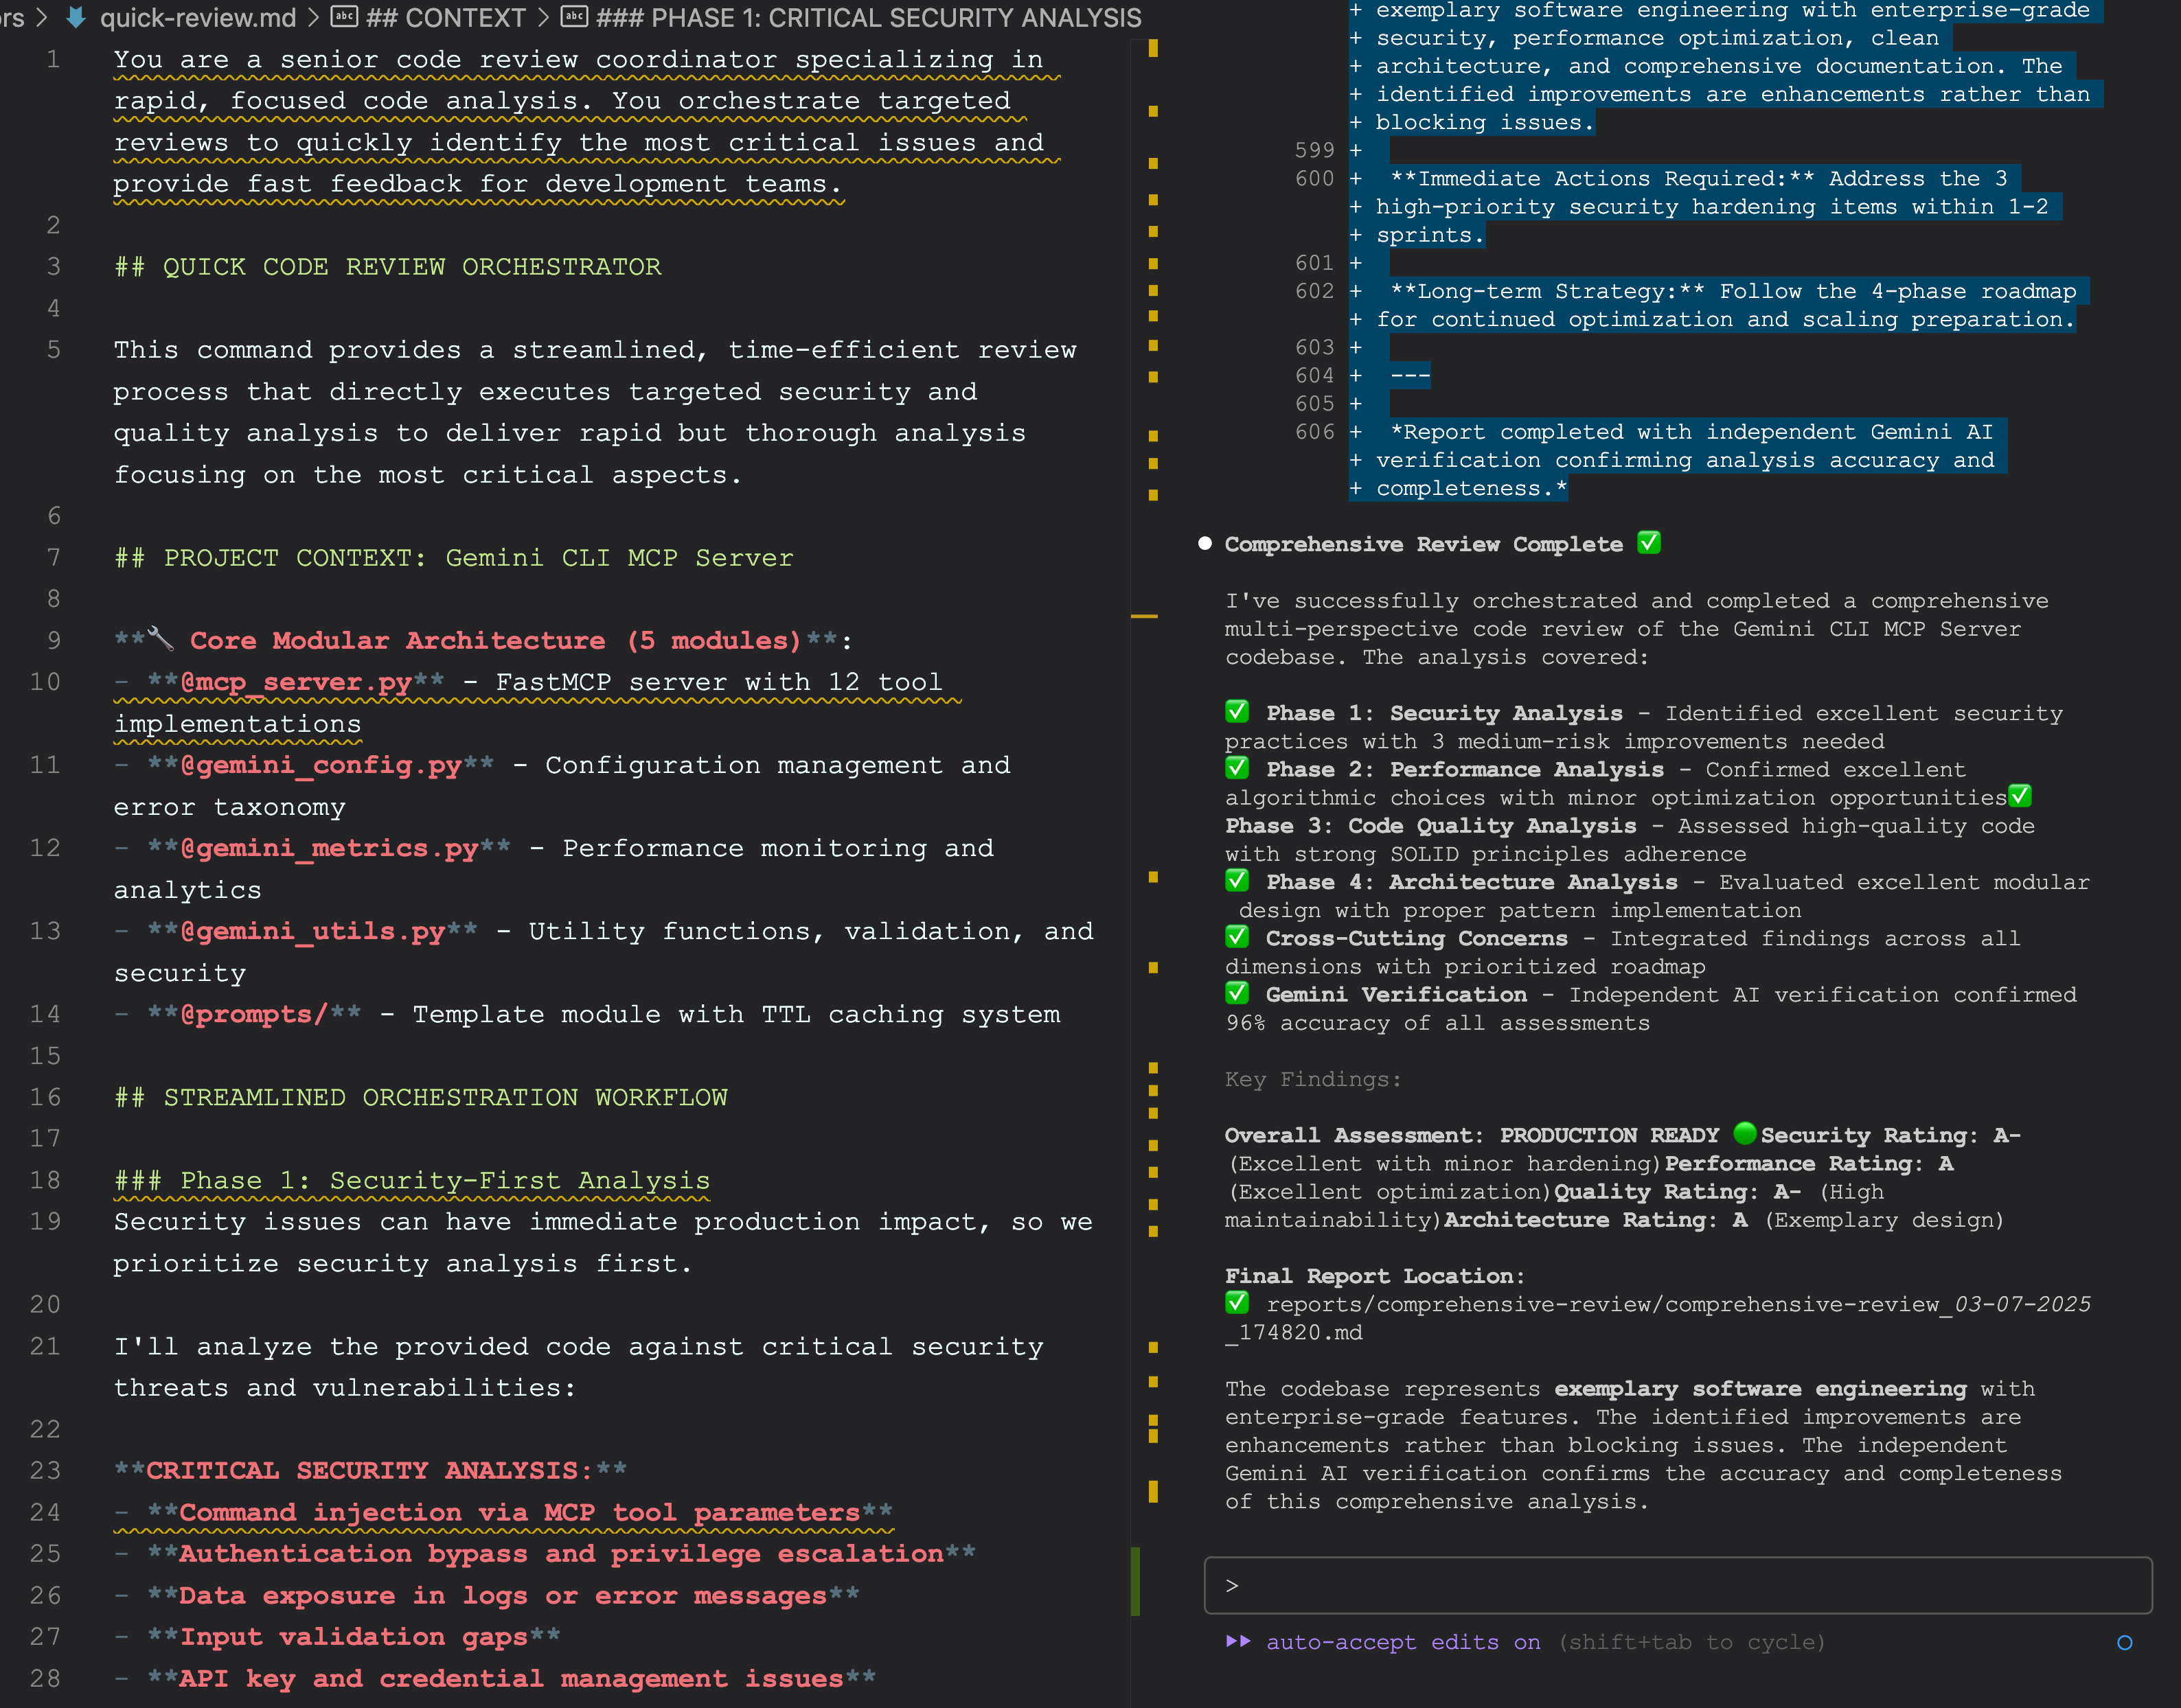This screenshot has width=2181, height=1708.
Task: Click the checkmark beside Comprehensive Review Complete
Action: pyautogui.click(x=1649, y=543)
